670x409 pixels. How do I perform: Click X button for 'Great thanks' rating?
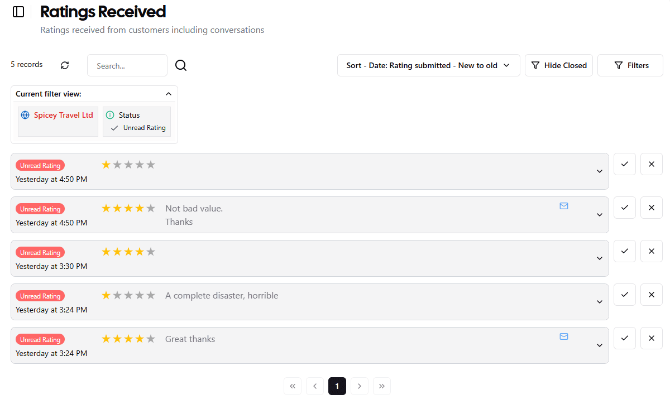tap(652, 338)
